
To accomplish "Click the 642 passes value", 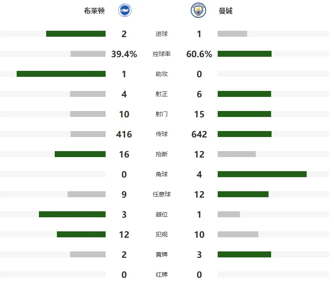I will click(199, 134).
